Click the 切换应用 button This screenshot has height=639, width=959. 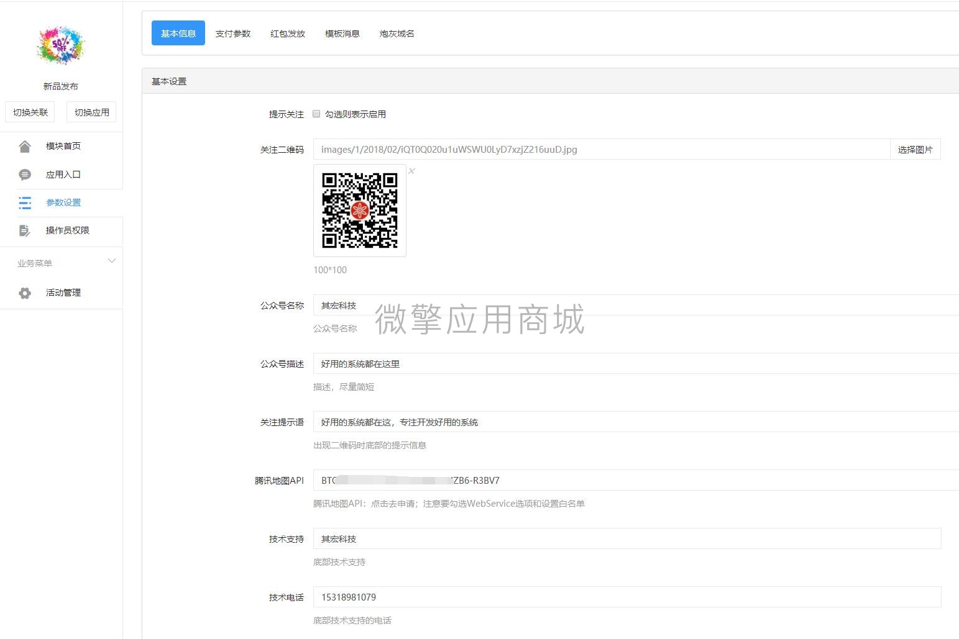[92, 112]
